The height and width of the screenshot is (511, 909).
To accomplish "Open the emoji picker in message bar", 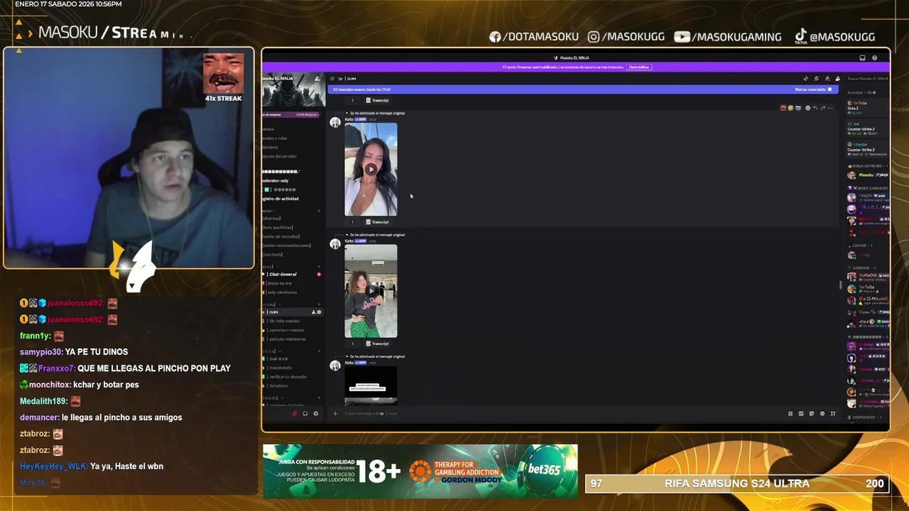I will coord(822,414).
